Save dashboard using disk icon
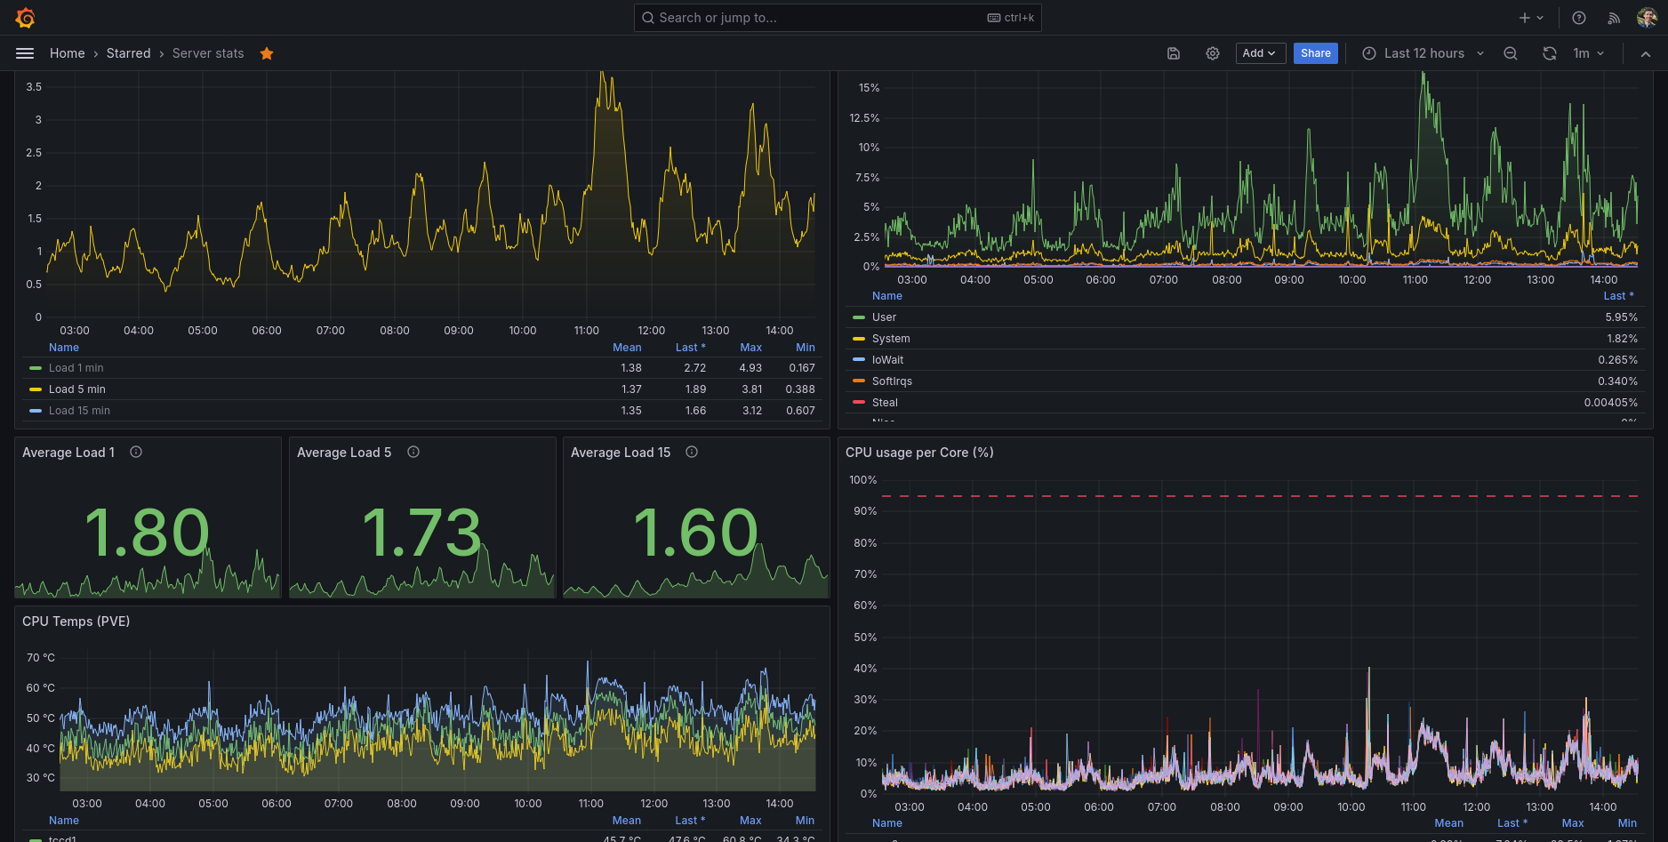Viewport: 1668px width, 842px height. pyautogui.click(x=1174, y=53)
